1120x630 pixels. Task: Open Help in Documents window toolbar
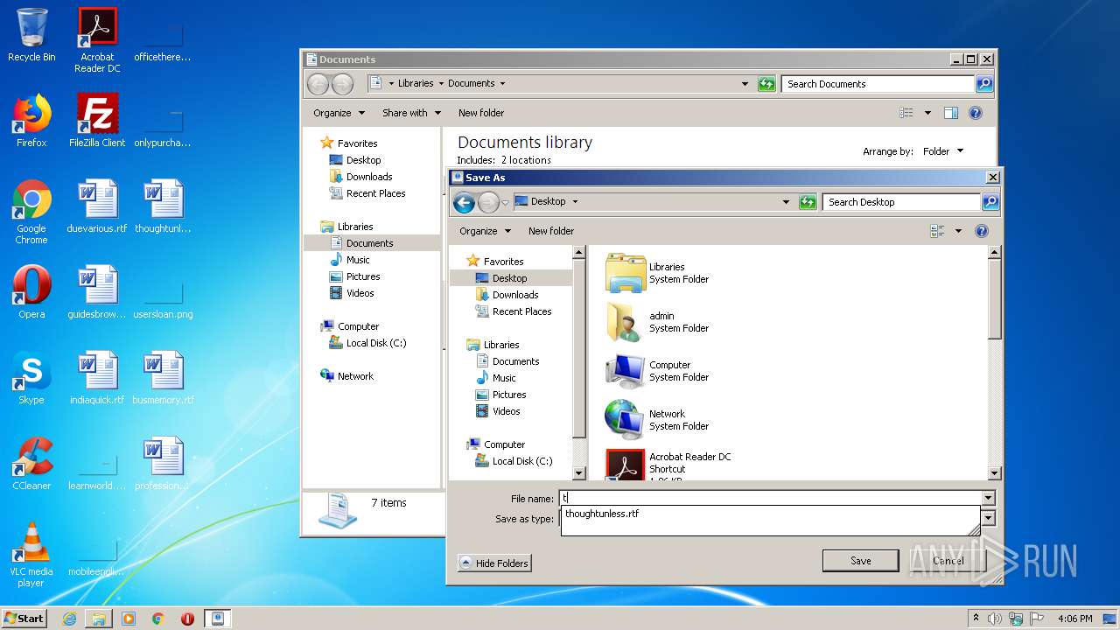coord(976,113)
